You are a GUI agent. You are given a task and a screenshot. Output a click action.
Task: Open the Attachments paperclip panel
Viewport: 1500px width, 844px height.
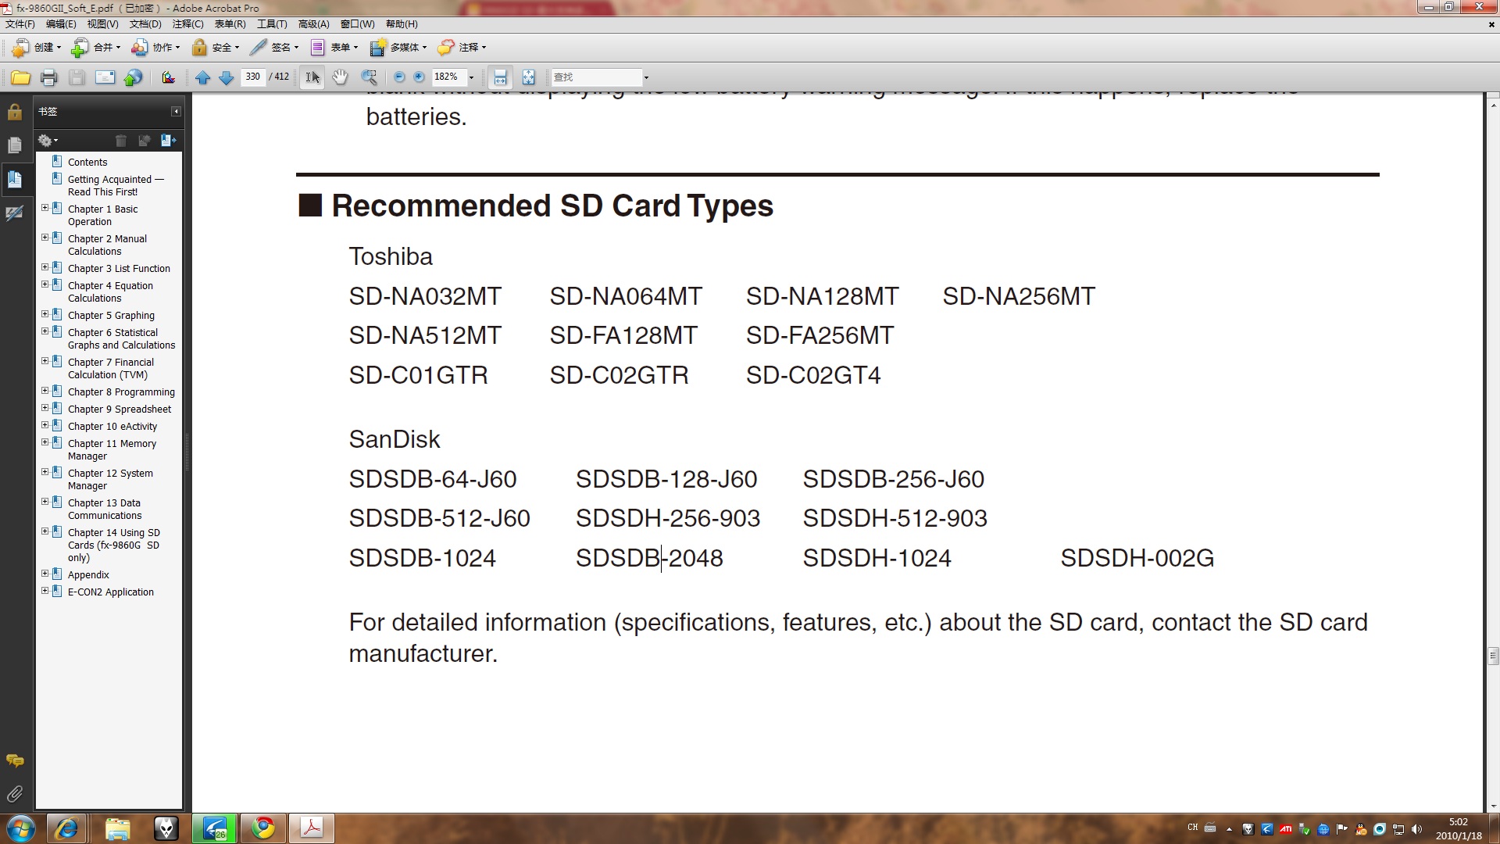click(15, 794)
